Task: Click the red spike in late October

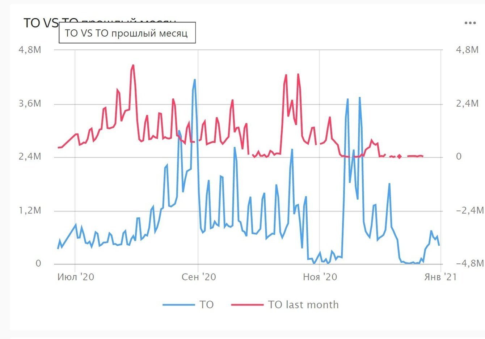Action: pyautogui.click(x=298, y=75)
